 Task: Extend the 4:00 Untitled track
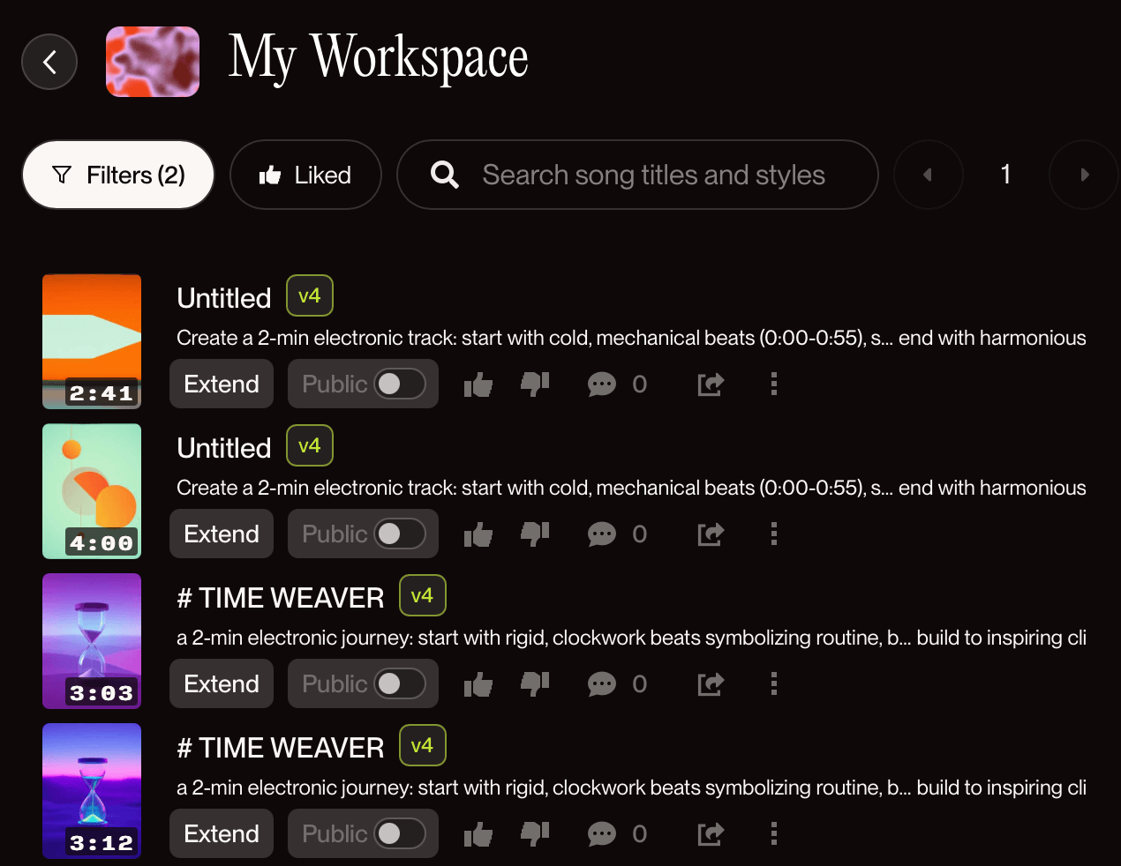point(222,534)
